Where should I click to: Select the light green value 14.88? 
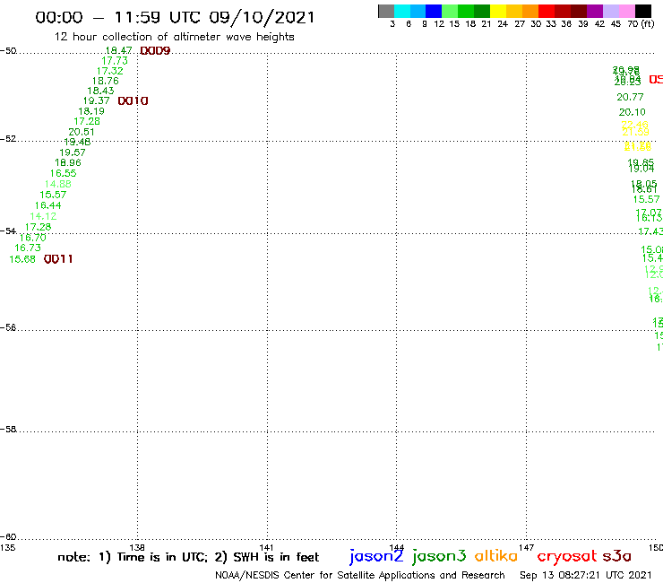point(58,184)
